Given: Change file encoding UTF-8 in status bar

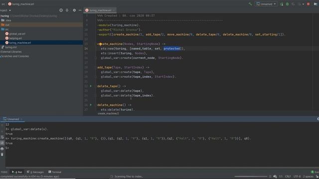Looking at the screenshot, I should click(297, 177).
